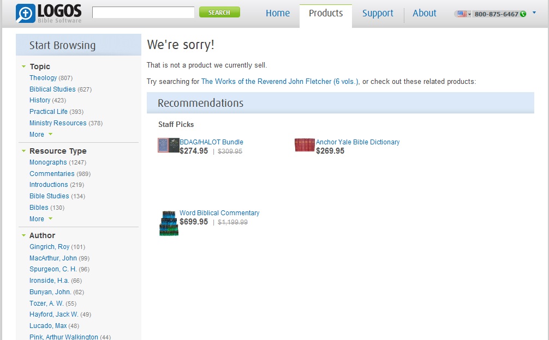
Task: Click the 800-875-6467 phone number
Action: tap(496, 14)
